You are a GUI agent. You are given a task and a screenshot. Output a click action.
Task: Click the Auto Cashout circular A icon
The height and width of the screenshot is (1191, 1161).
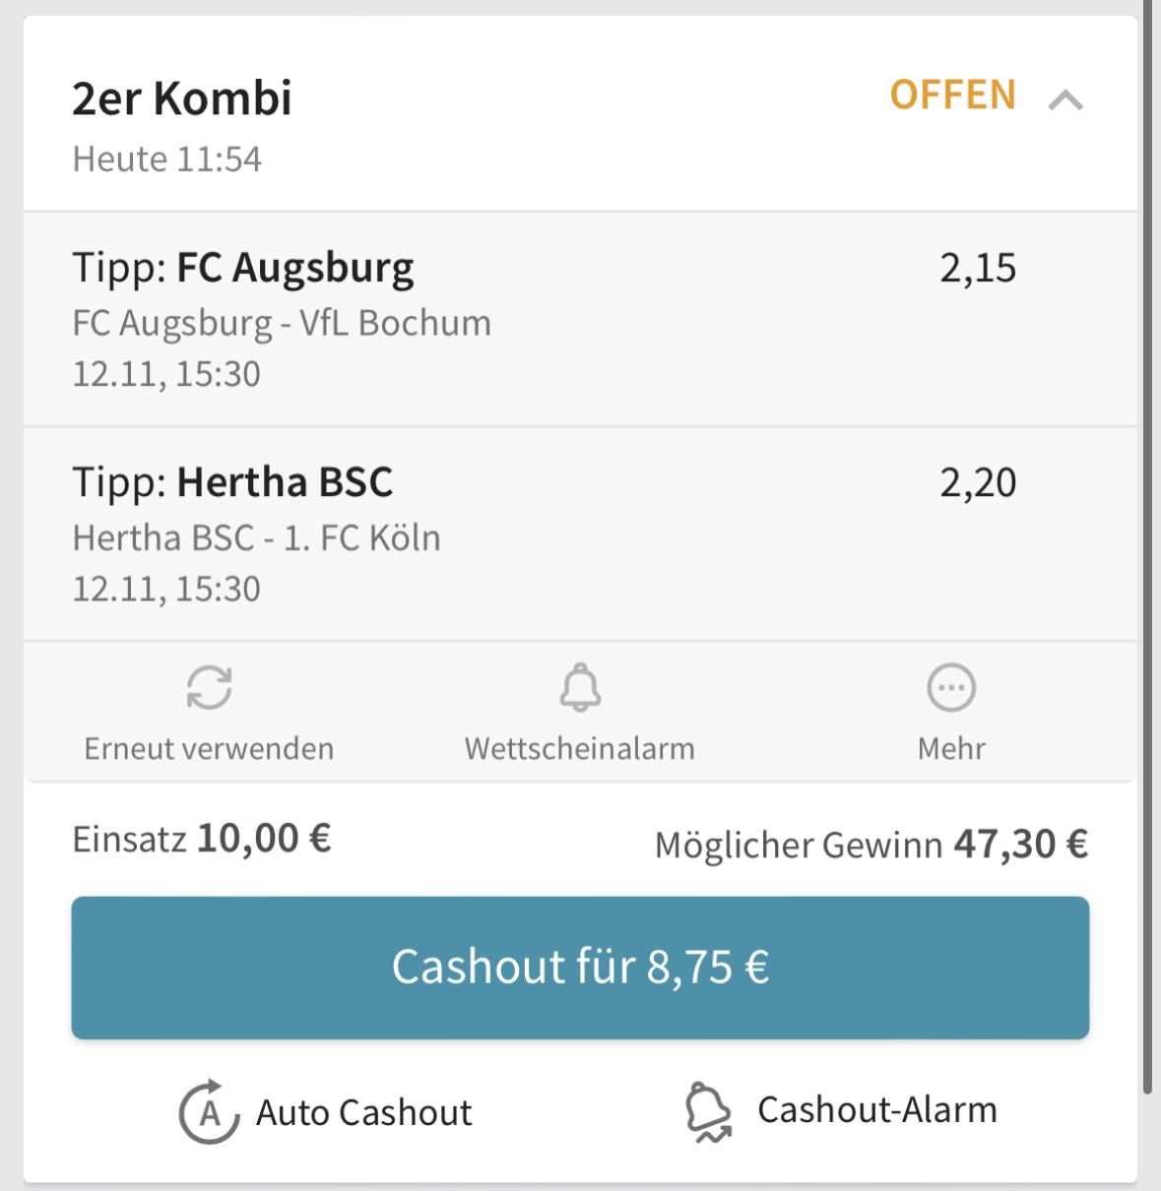(x=209, y=1112)
